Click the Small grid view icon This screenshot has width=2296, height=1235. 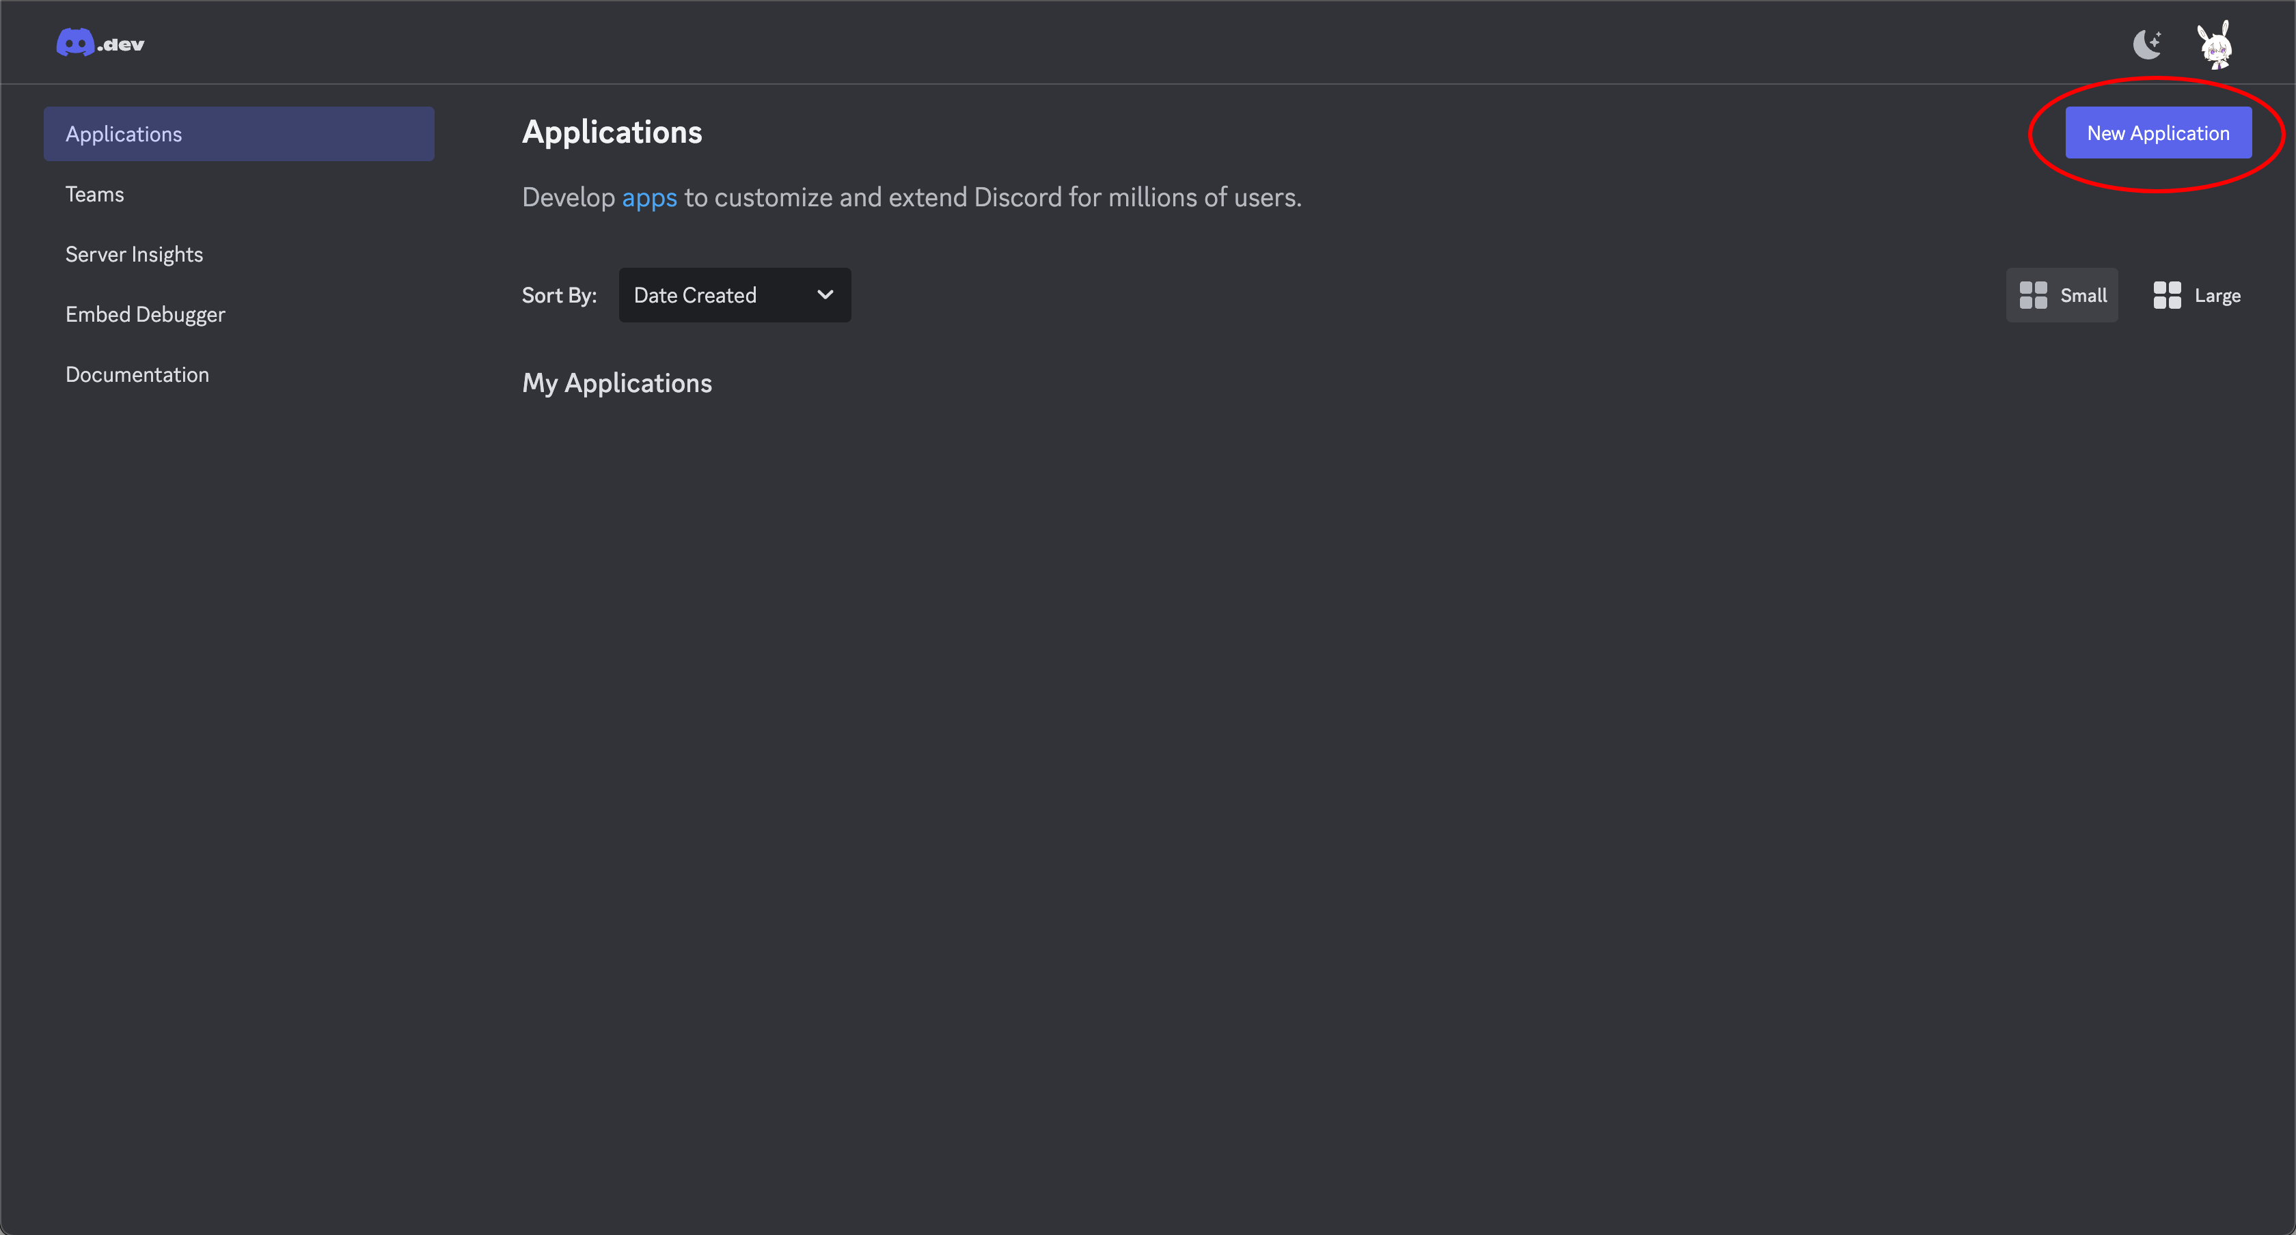point(2035,295)
